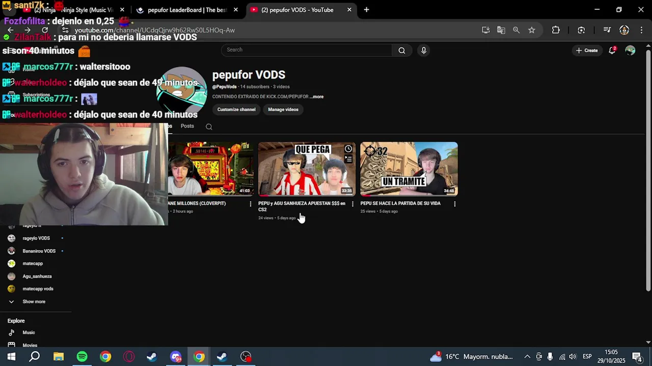Image resolution: width=652 pixels, height=366 pixels.
Task: Close the pepufor VODS YouTube tab
Action: pos(349,10)
